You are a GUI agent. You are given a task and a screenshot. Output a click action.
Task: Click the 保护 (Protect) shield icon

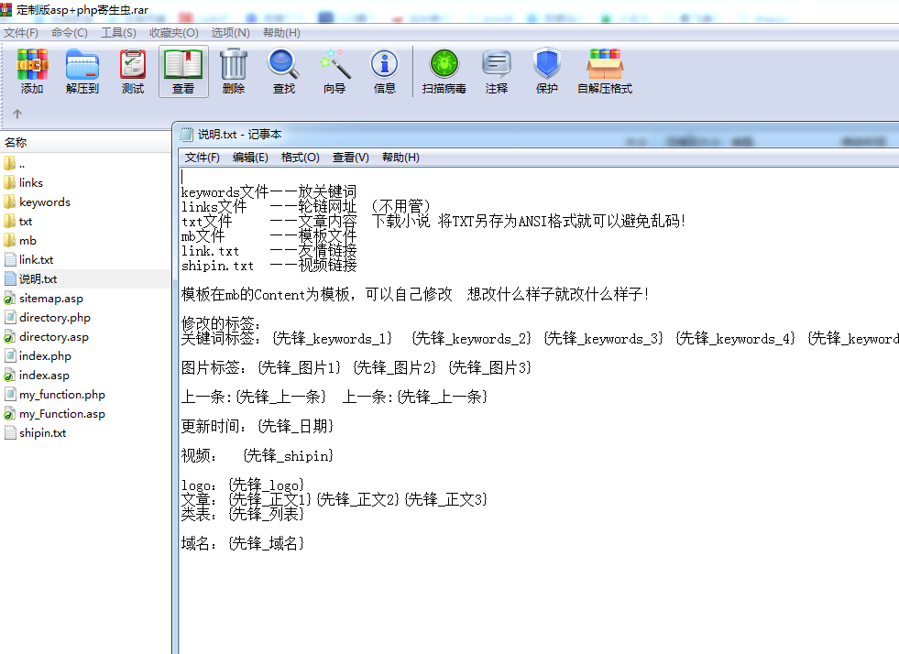tap(546, 71)
